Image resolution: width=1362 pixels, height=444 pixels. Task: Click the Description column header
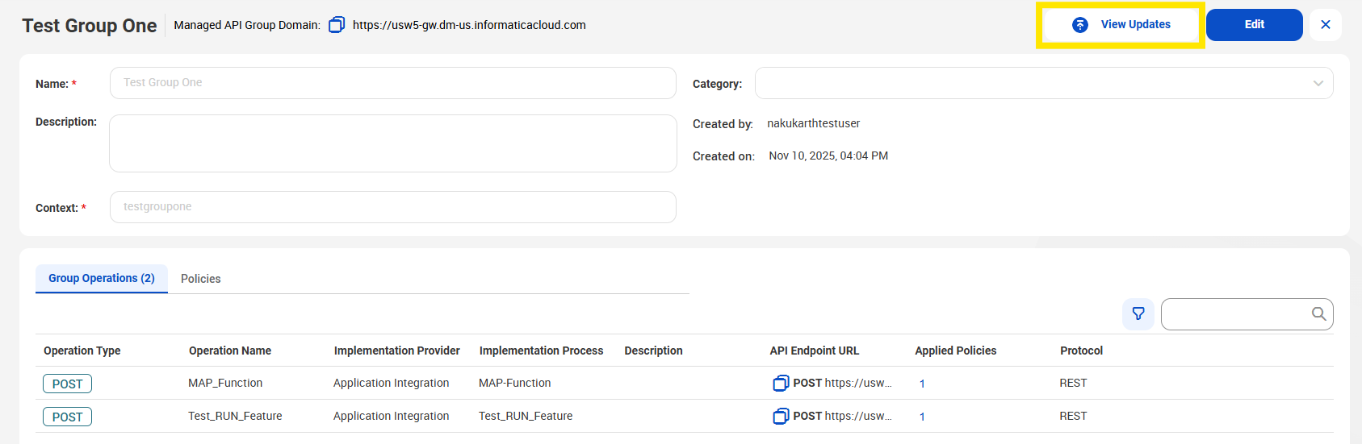pyautogui.click(x=654, y=351)
